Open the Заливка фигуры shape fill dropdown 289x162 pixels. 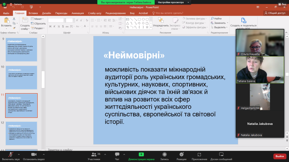click(195, 19)
